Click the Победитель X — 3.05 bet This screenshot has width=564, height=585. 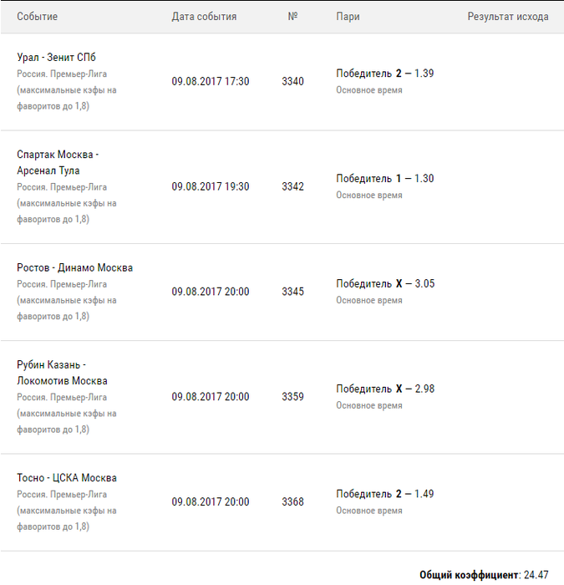pyautogui.click(x=385, y=284)
